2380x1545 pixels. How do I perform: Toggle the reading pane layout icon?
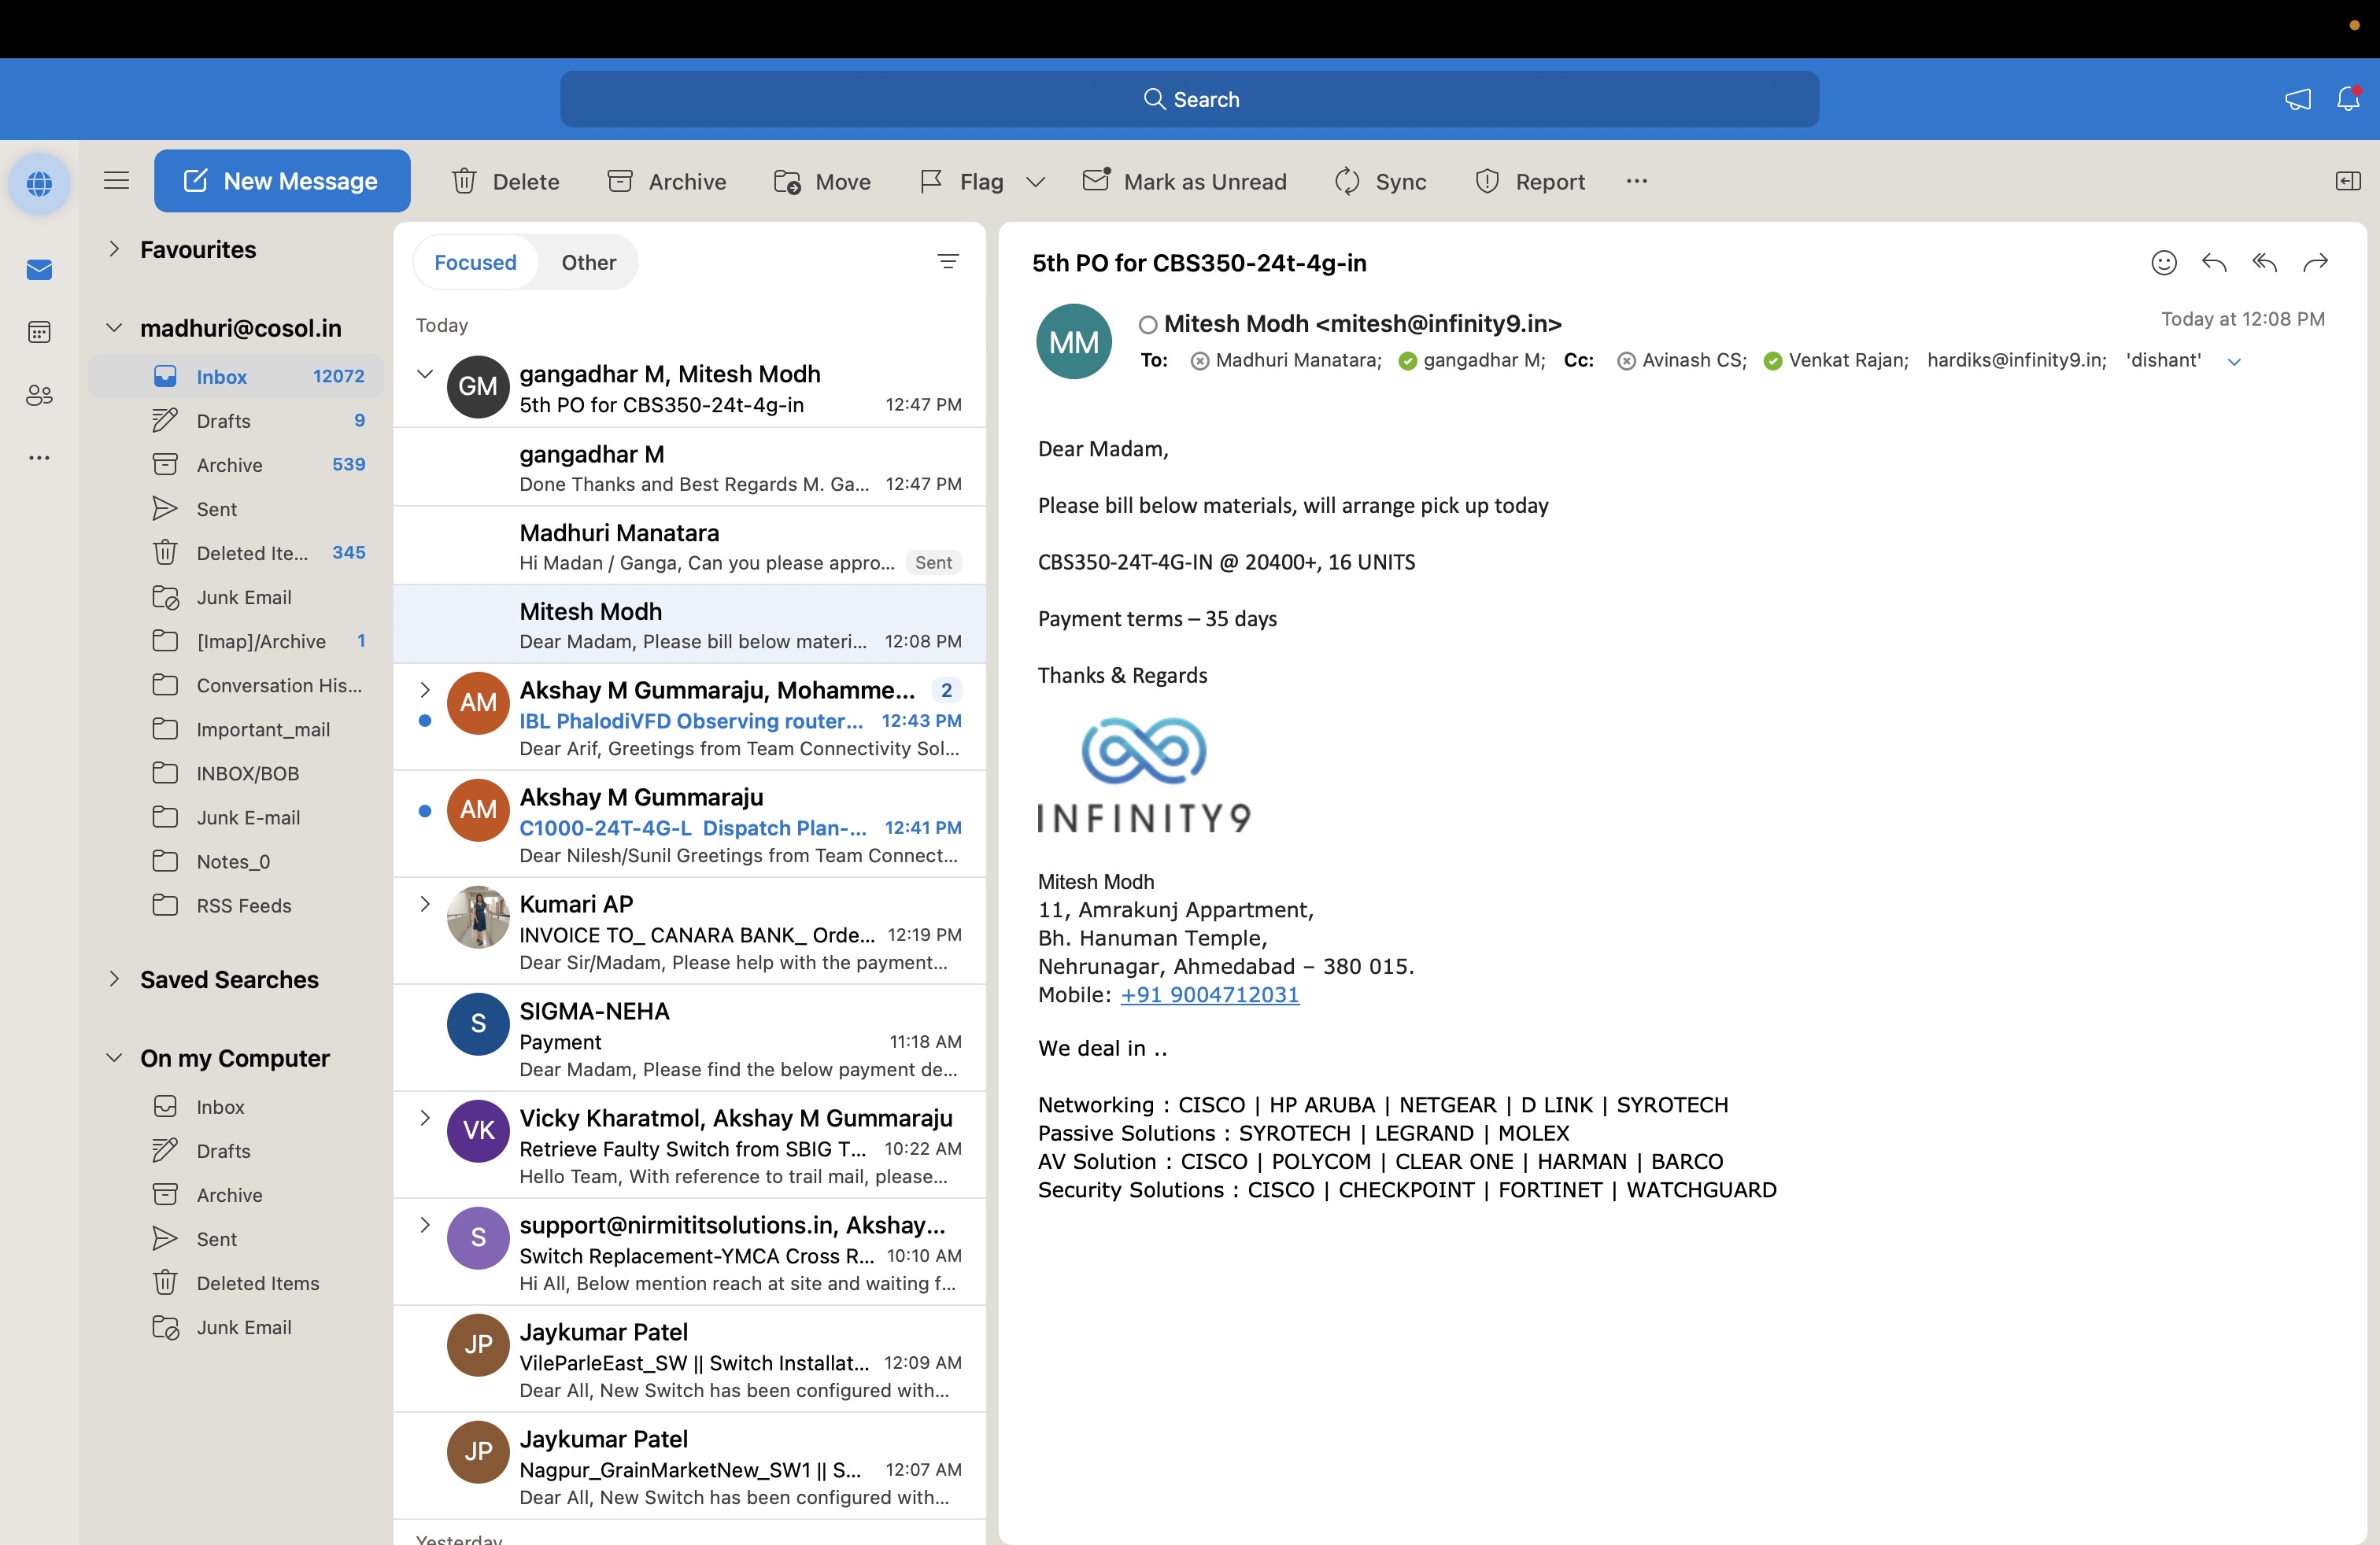point(2347,181)
